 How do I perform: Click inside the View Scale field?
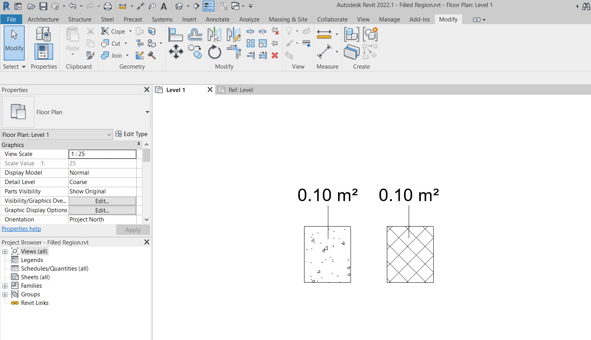pyautogui.click(x=102, y=154)
